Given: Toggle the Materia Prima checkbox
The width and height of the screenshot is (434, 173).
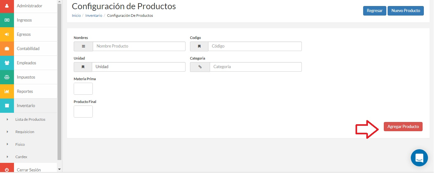Looking at the screenshot, I should [x=83, y=89].
